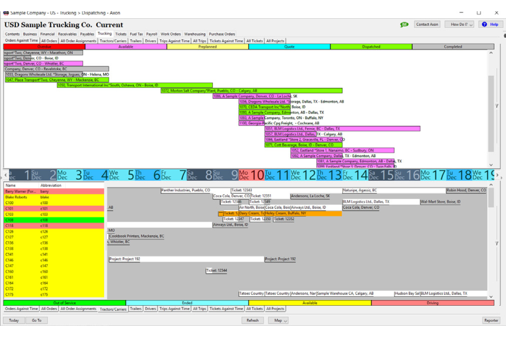
Task: Select Monday Dec 10 on the timeline
Action: pyautogui.click(x=251, y=175)
